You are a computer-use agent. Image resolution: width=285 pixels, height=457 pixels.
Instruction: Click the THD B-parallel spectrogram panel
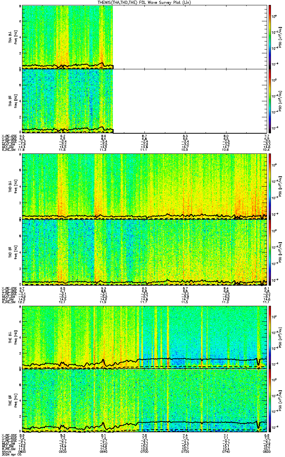coord(144,252)
